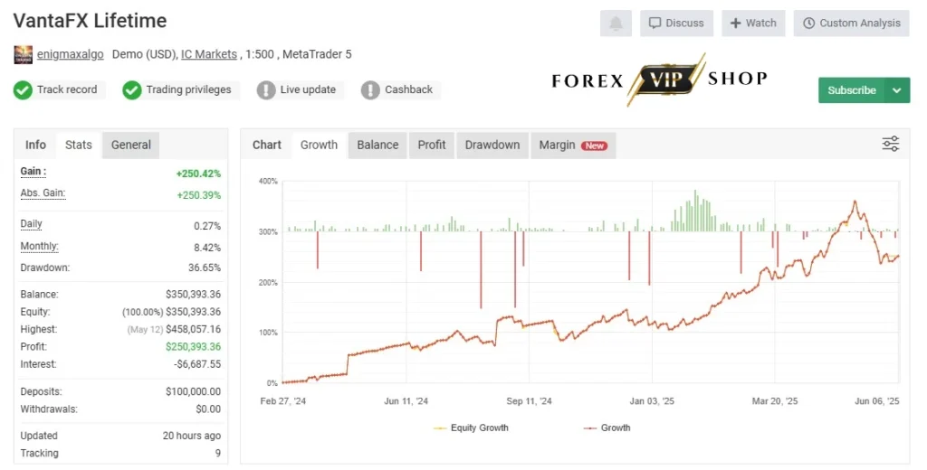Screen dimensions: 927x470
Task: Toggle Equity Growth legend series
Action: pyautogui.click(x=471, y=428)
